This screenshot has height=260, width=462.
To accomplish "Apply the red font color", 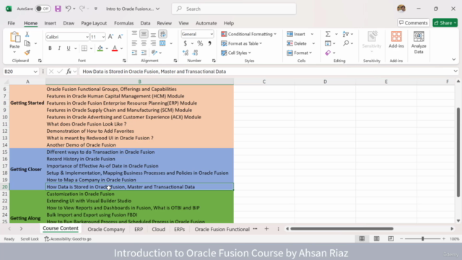I will (x=115, y=48).
